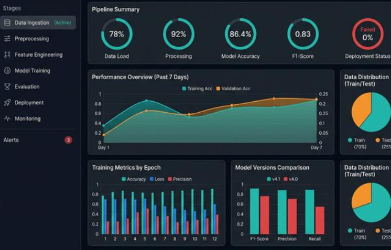Click the orange slice of upper pie chart
The width and height of the screenshot is (391, 250).
click(361, 108)
